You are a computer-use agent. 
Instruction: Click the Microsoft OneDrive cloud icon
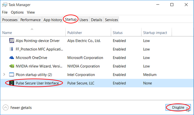(12, 58)
